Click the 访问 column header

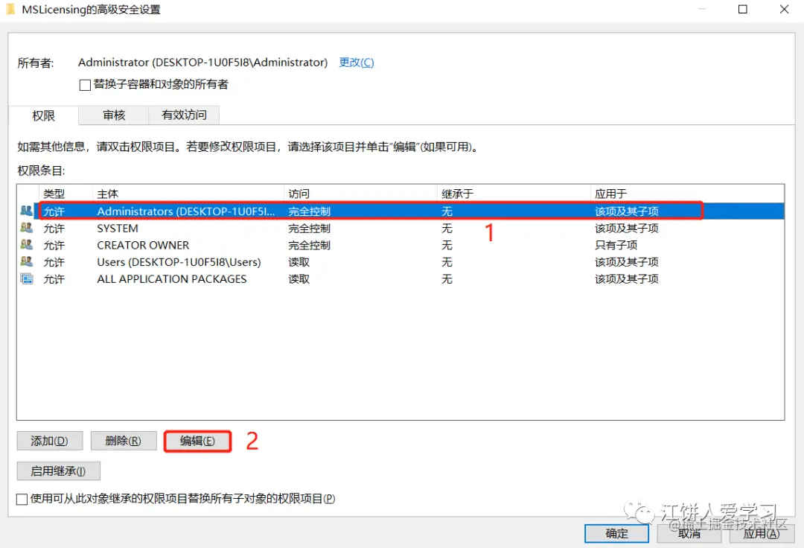360,194
